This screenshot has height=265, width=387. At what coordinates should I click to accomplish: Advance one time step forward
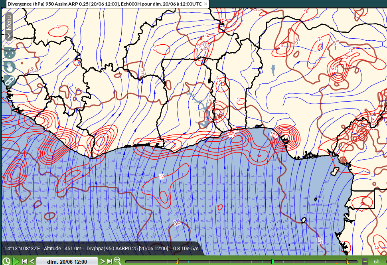coord(102,261)
